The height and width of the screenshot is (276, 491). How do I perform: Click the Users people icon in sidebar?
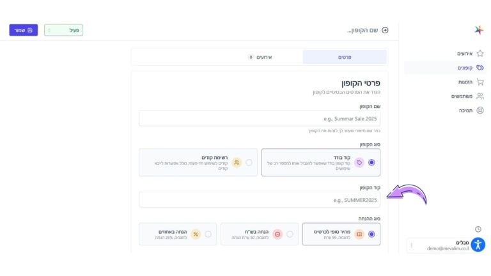[480, 96]
